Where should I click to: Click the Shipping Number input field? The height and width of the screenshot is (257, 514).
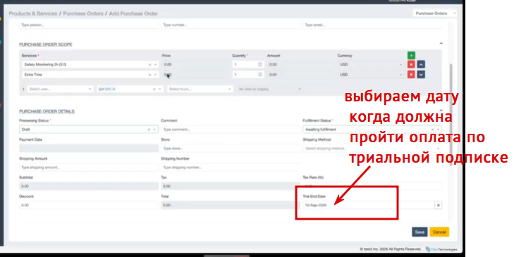pos(231,168)
